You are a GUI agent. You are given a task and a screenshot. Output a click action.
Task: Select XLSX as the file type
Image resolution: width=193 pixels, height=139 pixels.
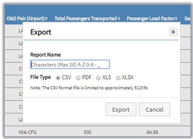[x=118, y=77]
